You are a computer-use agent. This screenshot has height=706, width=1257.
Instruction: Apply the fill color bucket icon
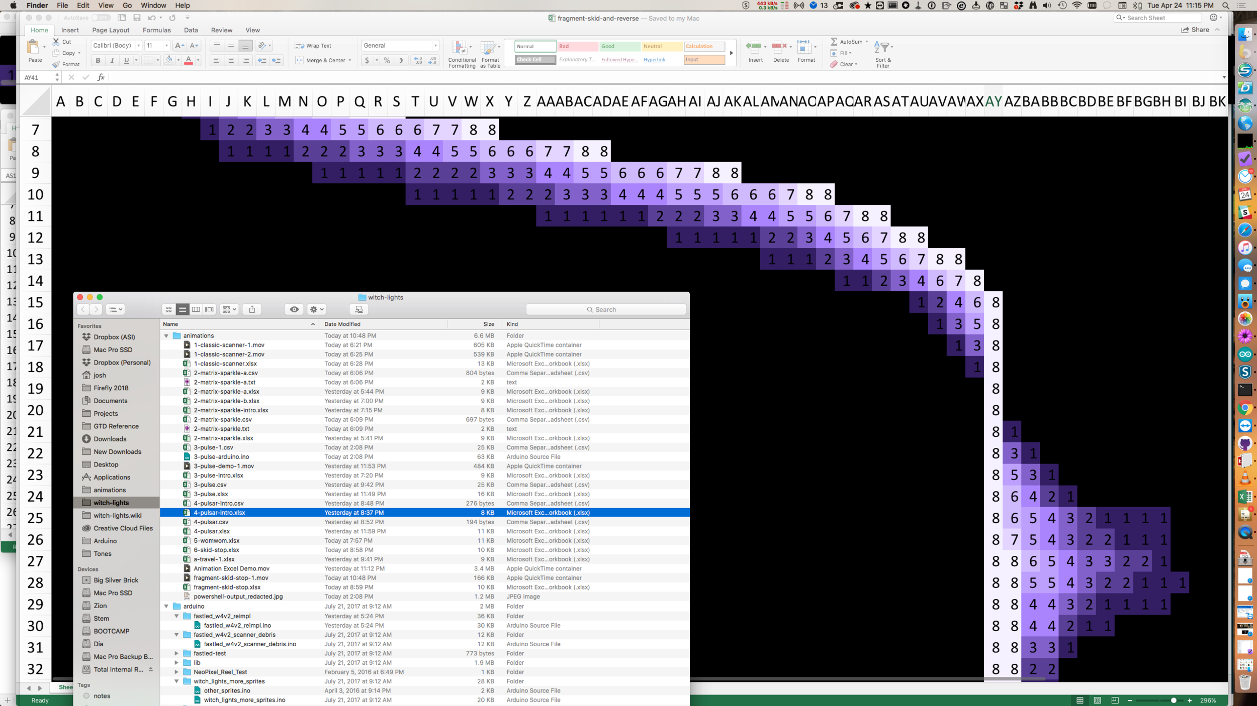(x=169, y=60)
